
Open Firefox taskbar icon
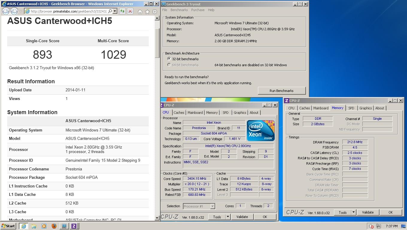(54, 226)
